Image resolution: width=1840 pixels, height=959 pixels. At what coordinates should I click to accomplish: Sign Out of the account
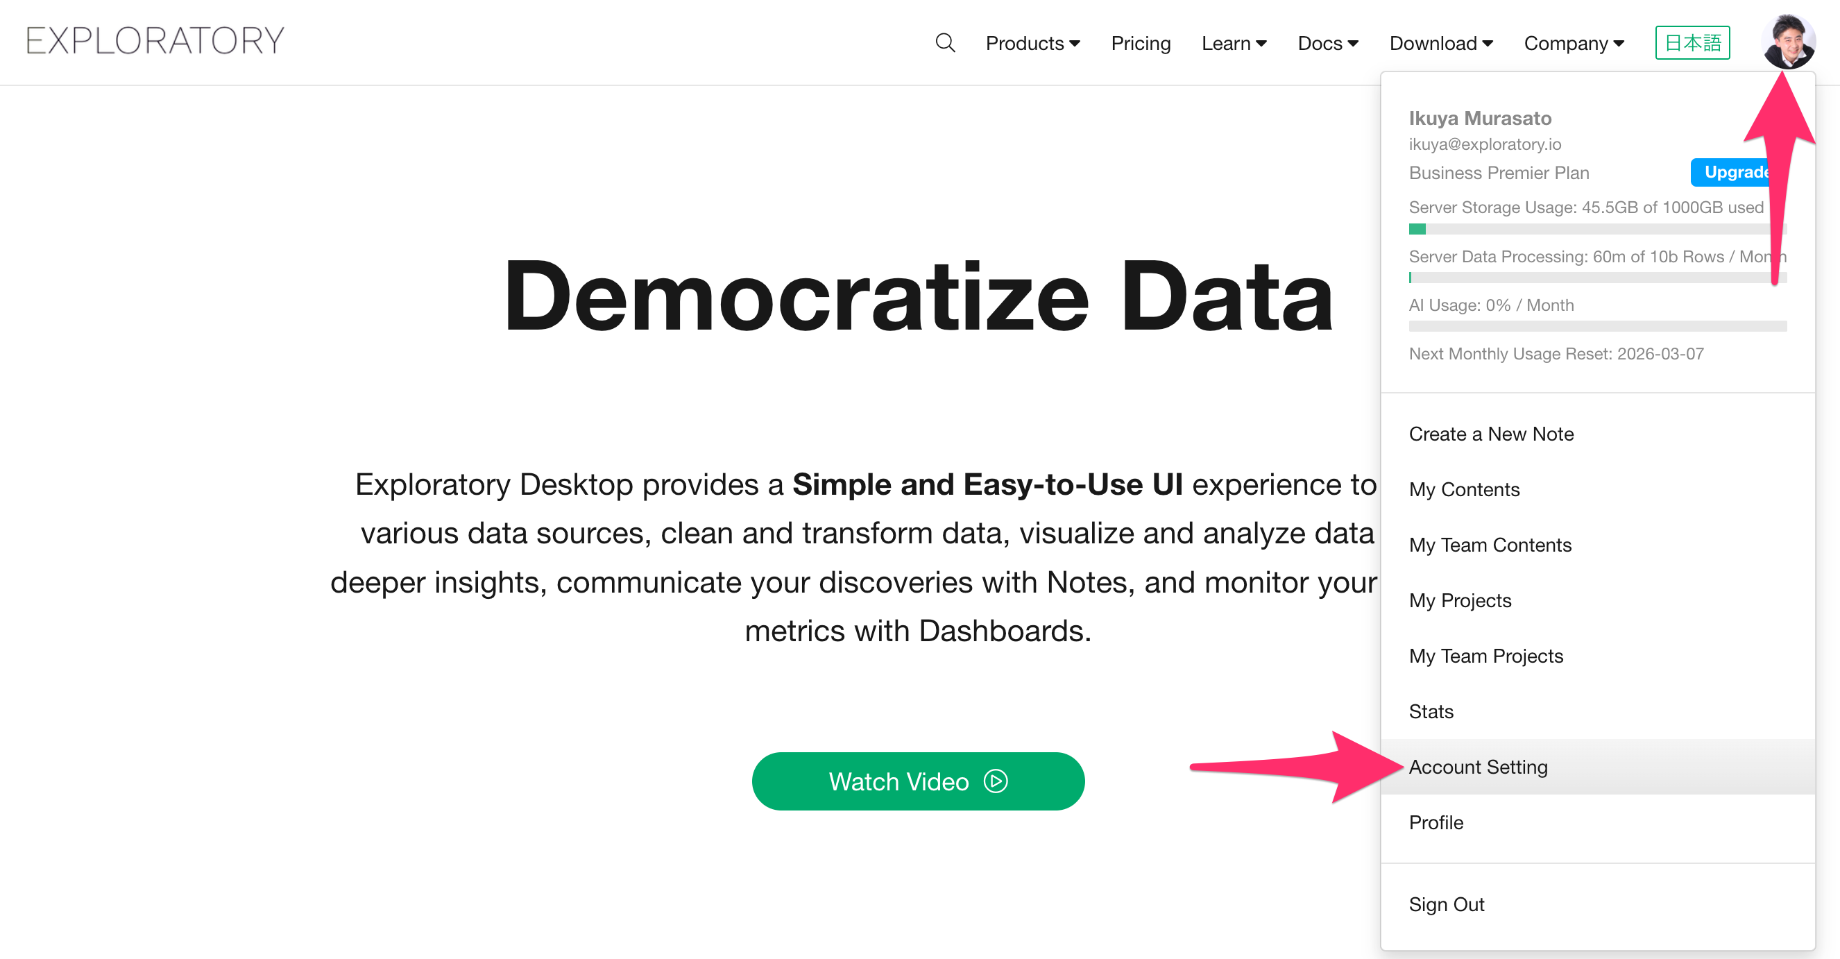pos(1447,904)
